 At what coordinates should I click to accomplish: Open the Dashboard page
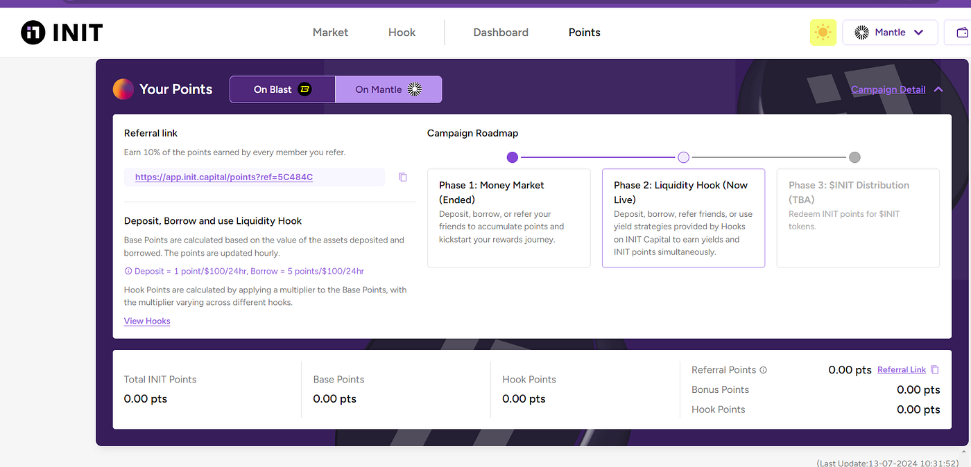point(501,33)
